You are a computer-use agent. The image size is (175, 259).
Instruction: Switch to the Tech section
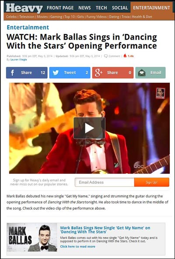[x=101, y=8]
